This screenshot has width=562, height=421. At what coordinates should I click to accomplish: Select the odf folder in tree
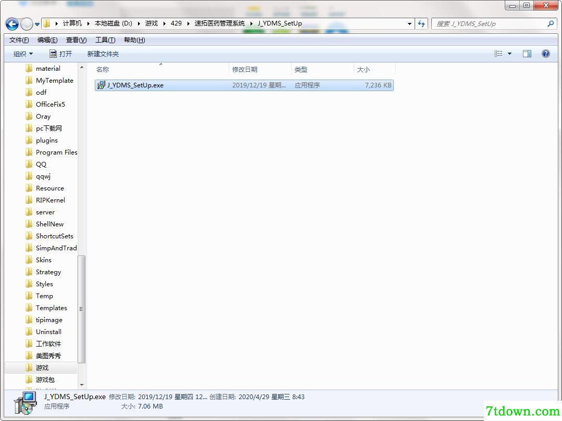pos(41,92)
